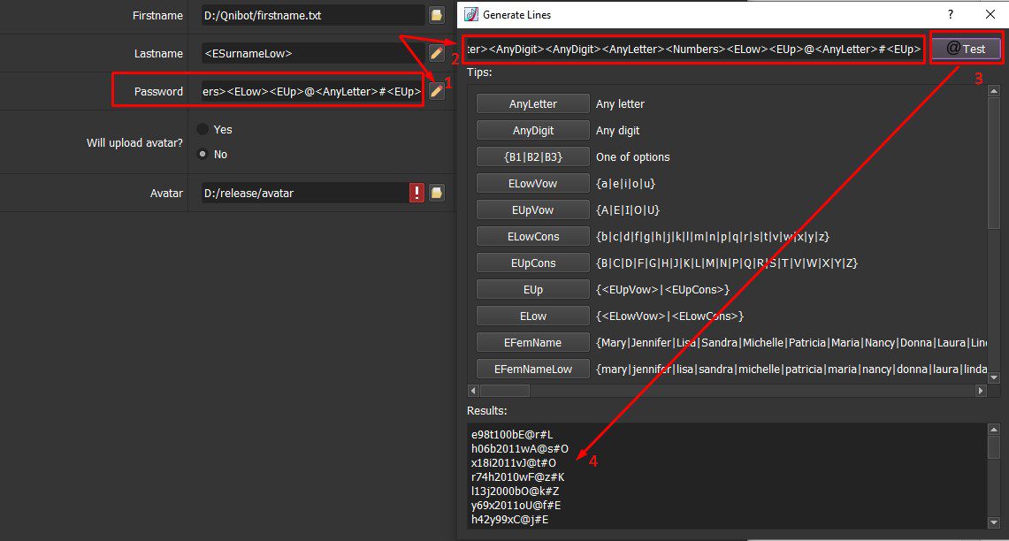This screenshot has height=541, width=1009.
Task: Click the Tips list scroll down arrow
Action: coord(994,377)
